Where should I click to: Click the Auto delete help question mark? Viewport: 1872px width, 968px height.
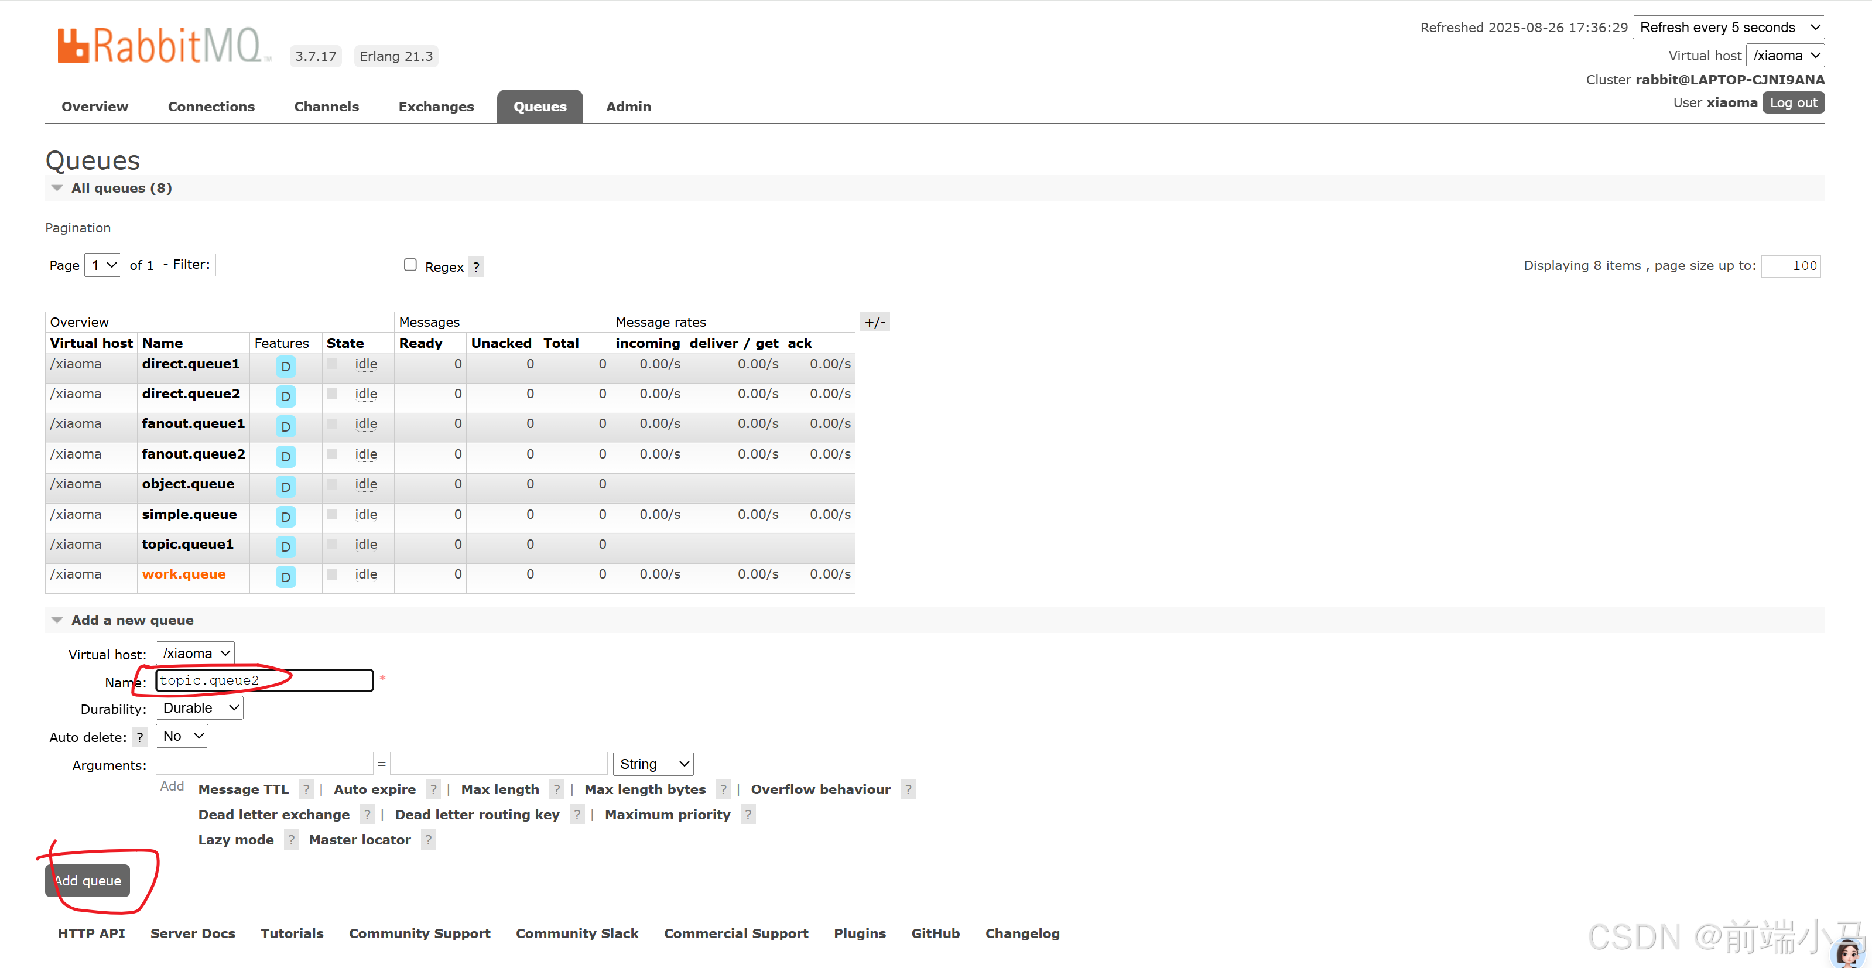click(139, 737)
